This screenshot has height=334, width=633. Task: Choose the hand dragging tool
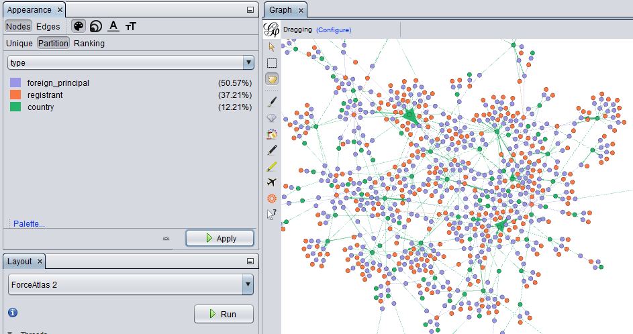[272, 79]
